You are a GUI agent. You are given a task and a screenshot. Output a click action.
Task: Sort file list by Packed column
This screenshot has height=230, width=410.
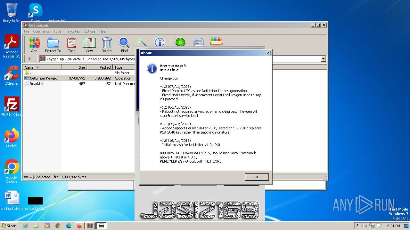(100, 67)
